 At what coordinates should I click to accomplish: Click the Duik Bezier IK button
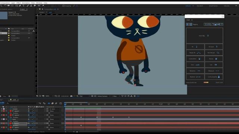tap(195, 53)
